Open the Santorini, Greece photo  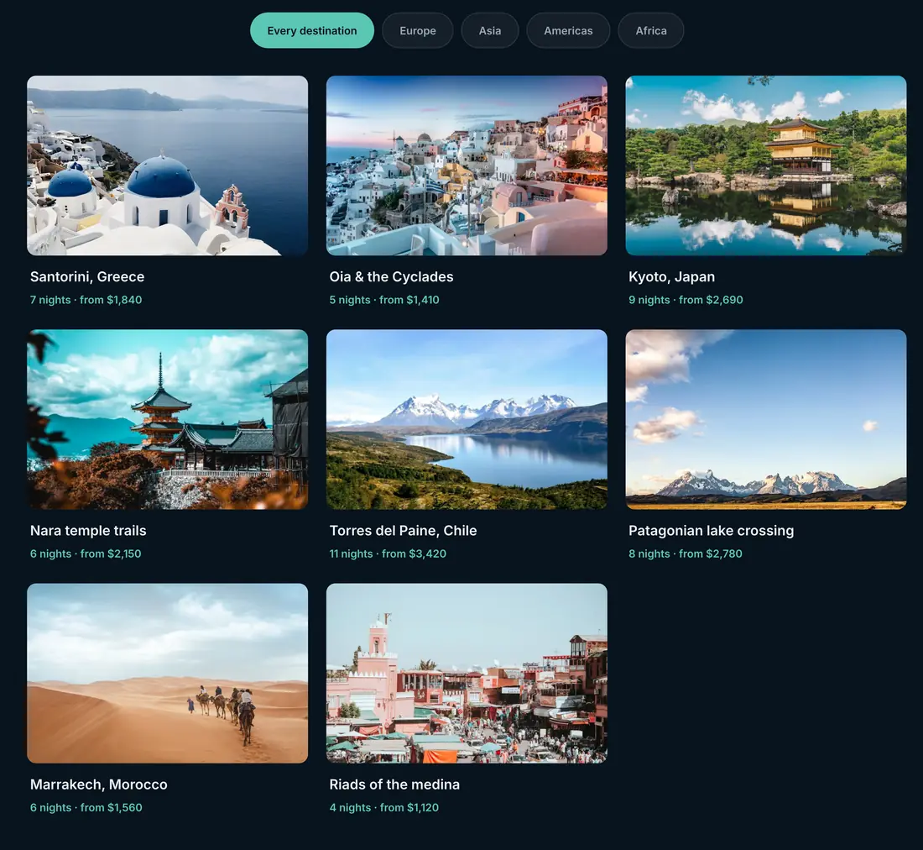point(167,165)
